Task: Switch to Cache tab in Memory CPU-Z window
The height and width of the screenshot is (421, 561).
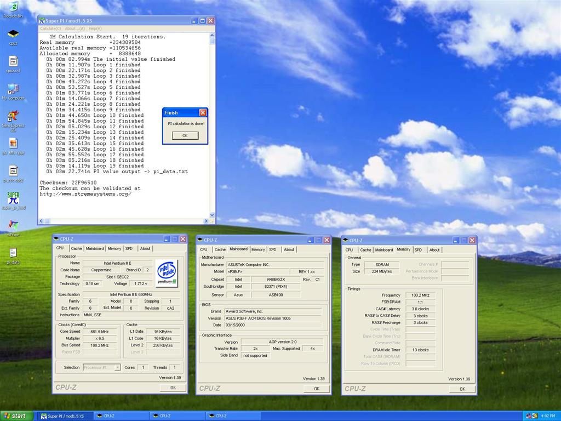Action: [365, 250]
